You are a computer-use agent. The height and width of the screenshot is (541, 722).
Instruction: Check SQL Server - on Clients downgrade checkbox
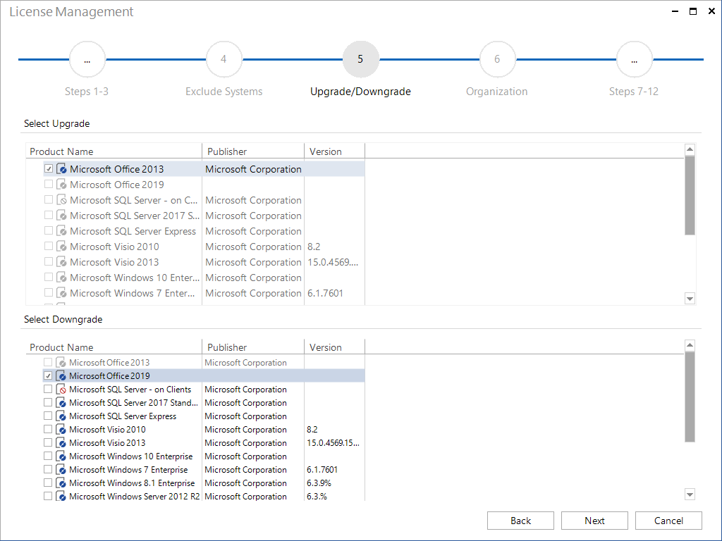pos(48,389)
